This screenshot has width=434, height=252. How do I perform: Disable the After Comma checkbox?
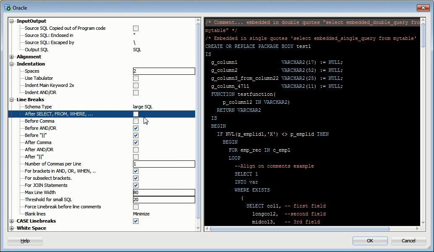point(136,143)
